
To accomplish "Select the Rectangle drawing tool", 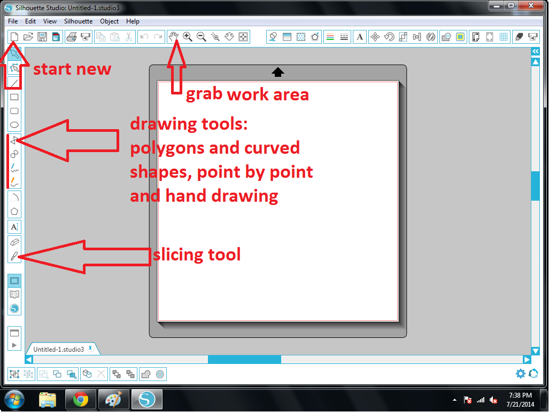I will tap(14, 97).
